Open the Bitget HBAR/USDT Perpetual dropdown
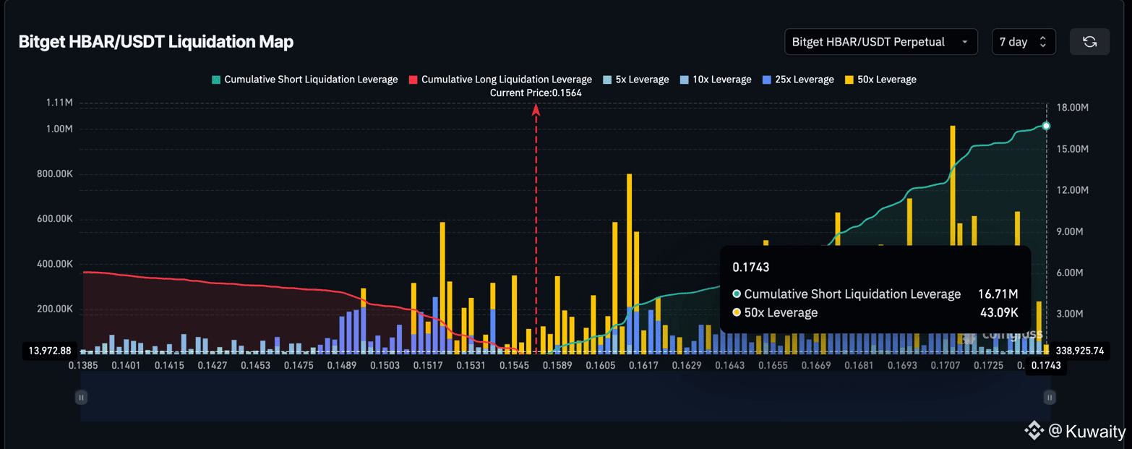 pyautogui.click(x=880, y=42)
